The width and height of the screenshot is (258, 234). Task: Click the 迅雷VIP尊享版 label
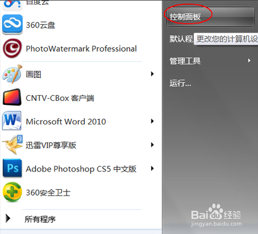click(x=51, y=145)
